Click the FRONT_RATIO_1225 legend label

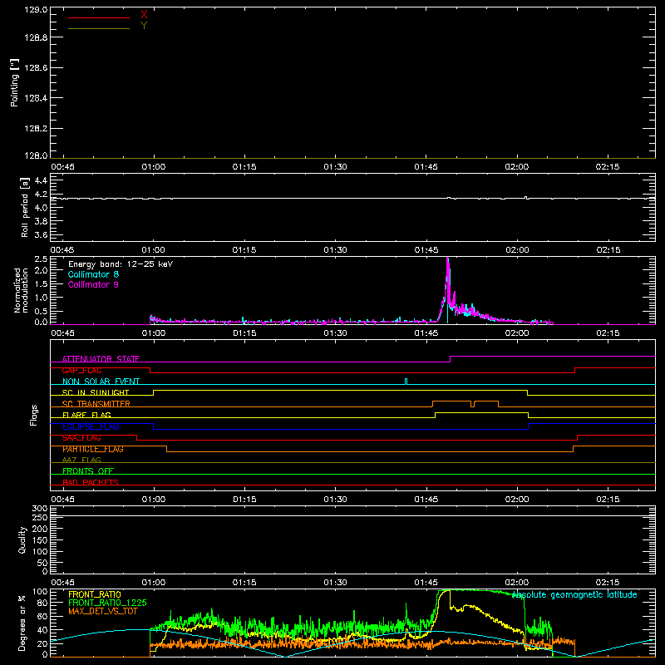point(107,603)
